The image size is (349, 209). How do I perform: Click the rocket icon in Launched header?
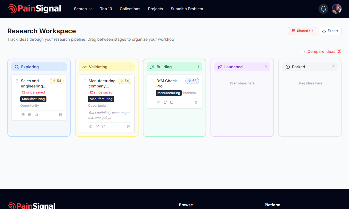pos(220,67)
